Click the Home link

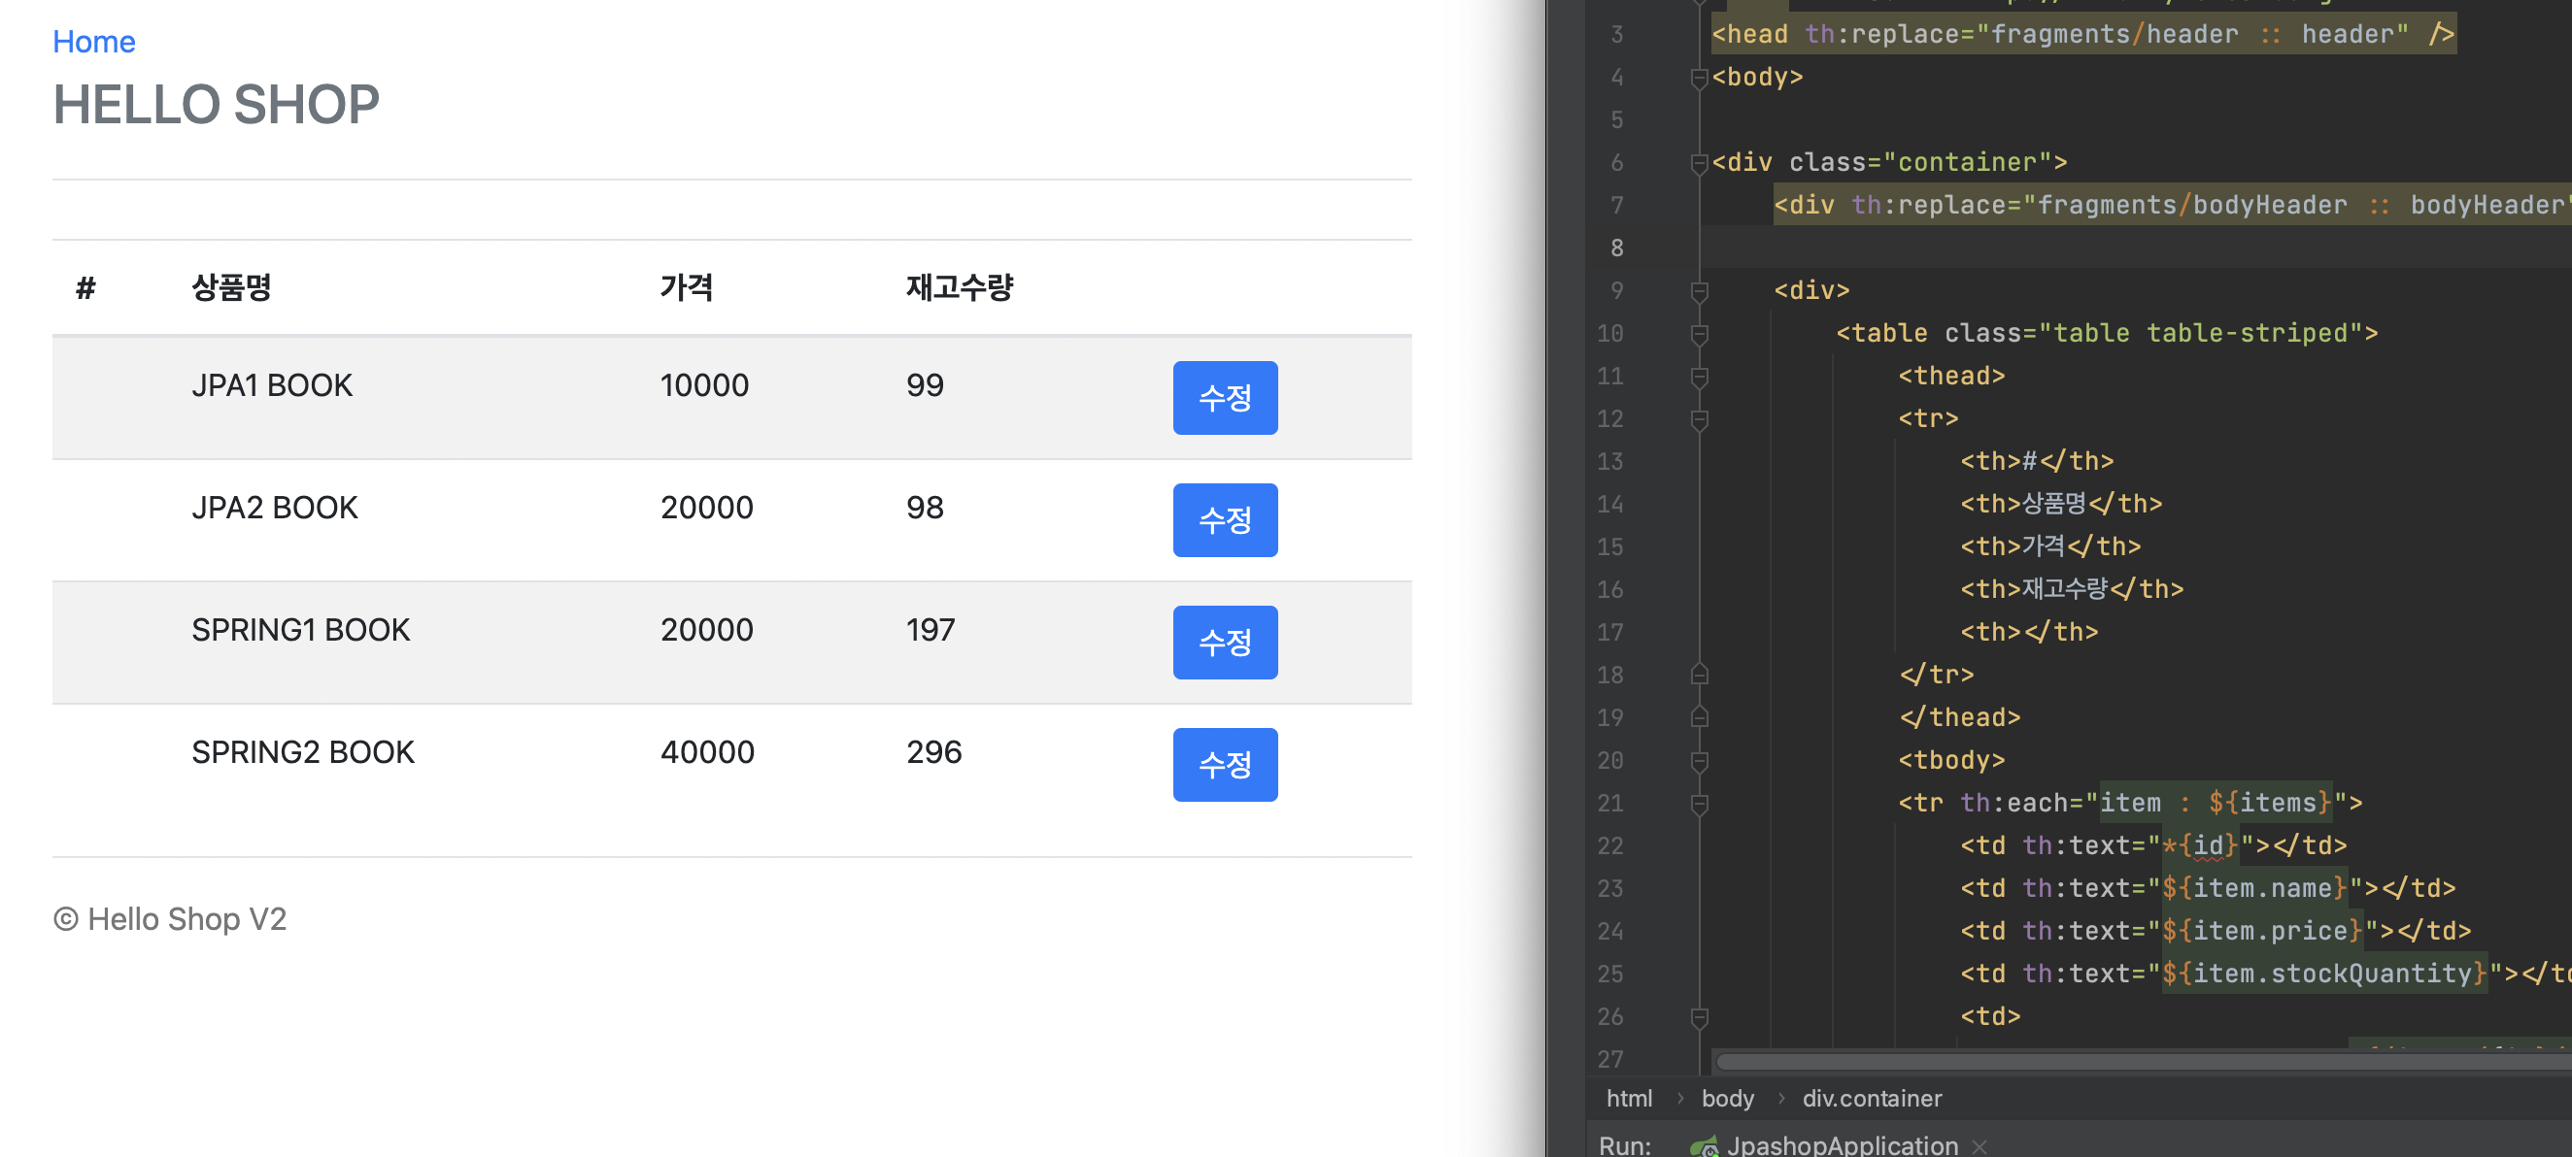pyautogui.click(x=94, y=42)
